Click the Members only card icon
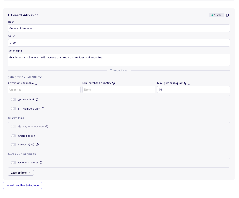This screenshot has height=198, width=239. 20,109
